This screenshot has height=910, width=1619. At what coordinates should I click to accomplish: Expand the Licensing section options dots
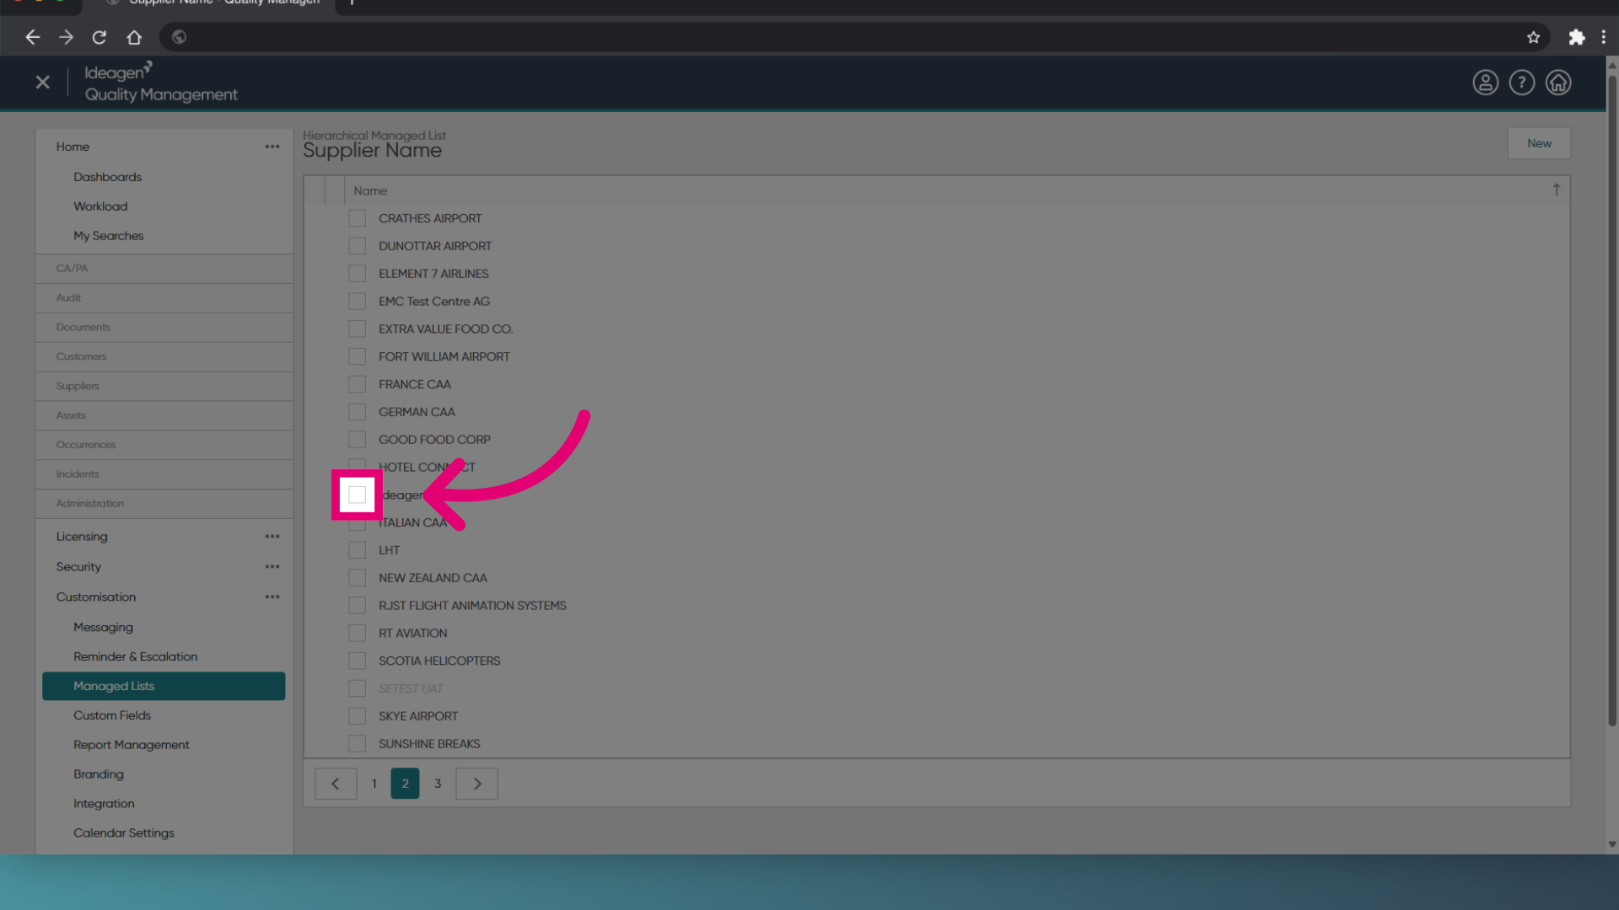pyautogui.click(x=272, y=537)
